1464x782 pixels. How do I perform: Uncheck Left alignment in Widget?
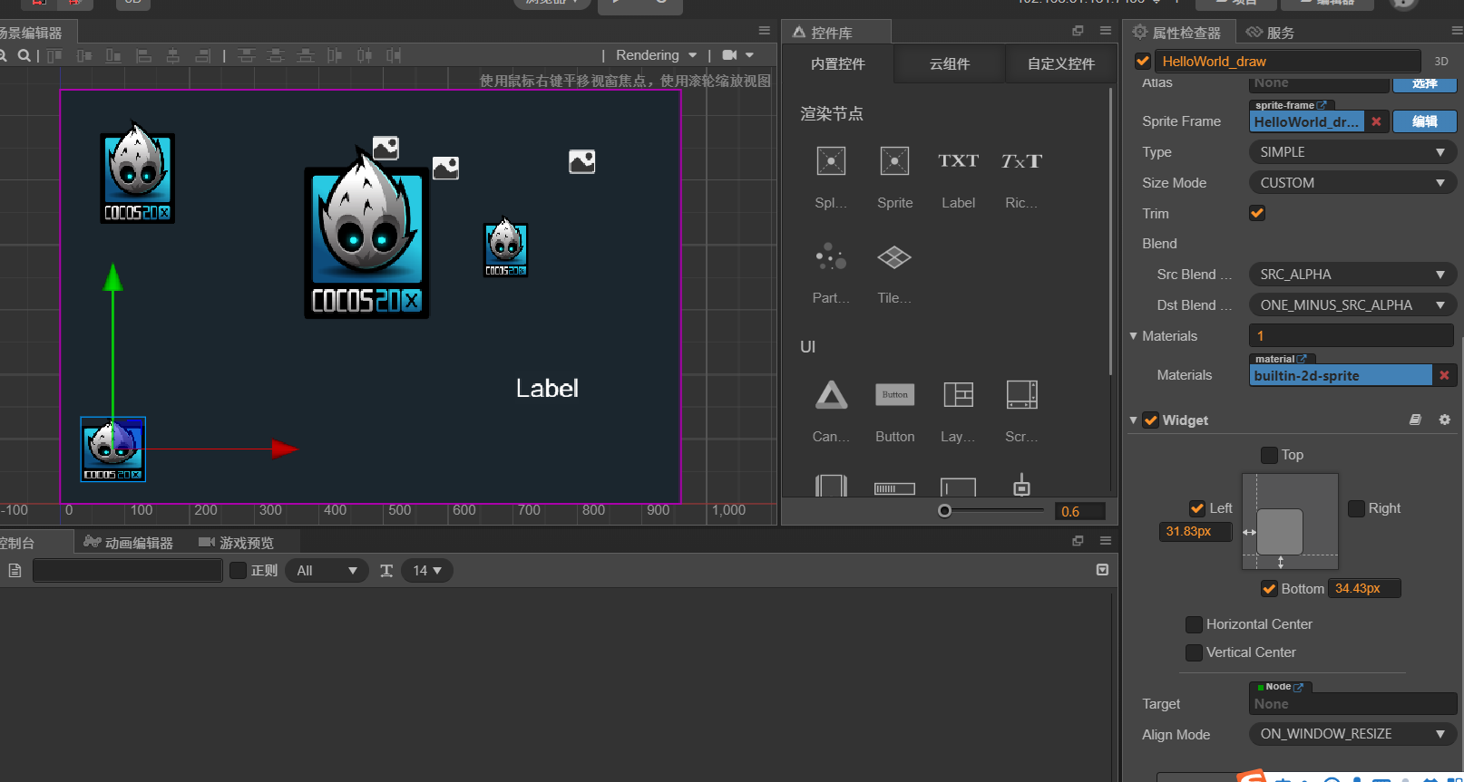[1197, 508]
